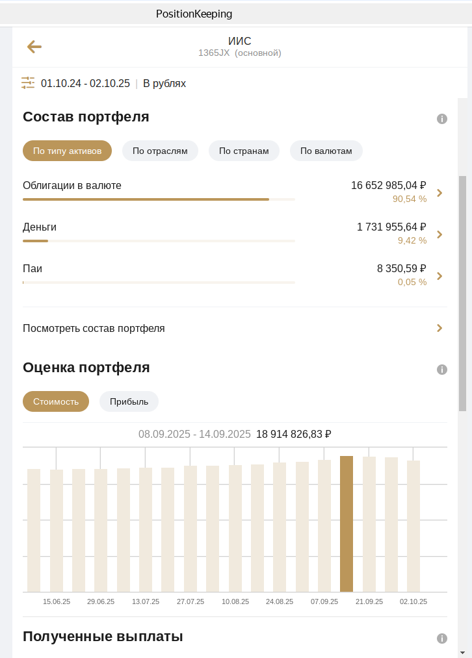Click the date range 01.10.24 - 02.10.25
The image size is (472, 658).
(85, 84)
